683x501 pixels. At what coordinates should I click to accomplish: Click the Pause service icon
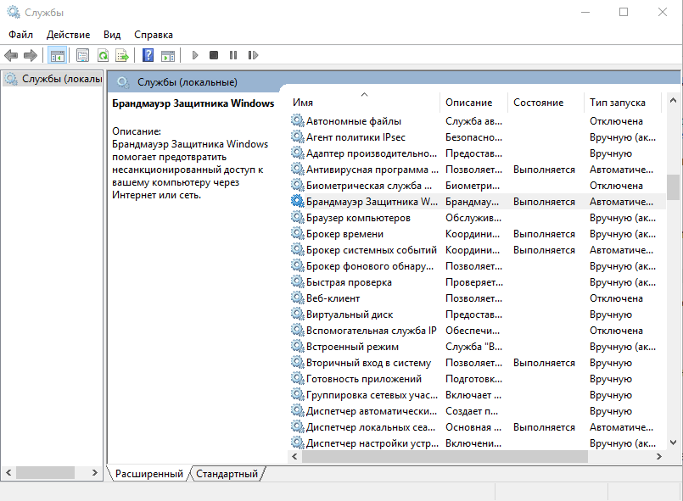(x=233, y=55)
